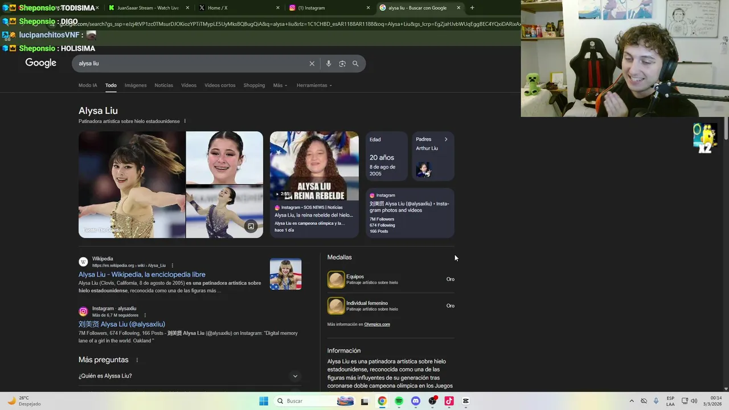729x410 pixels.
Task: Open the volume control in the system tray
Action: (694, 401)
